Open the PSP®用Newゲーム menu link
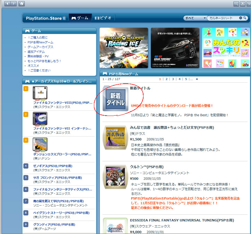 click(40, 42)
